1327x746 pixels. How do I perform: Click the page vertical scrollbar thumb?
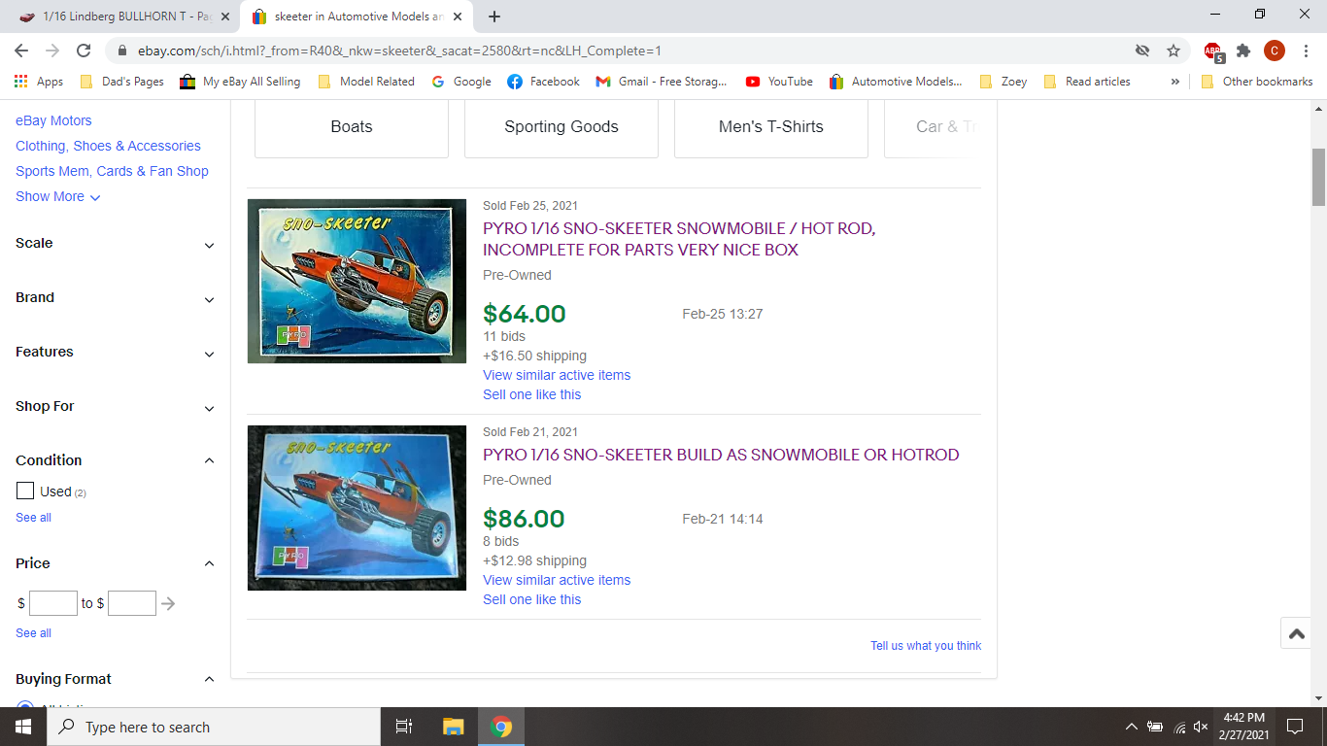click(x=1318, y=177)
